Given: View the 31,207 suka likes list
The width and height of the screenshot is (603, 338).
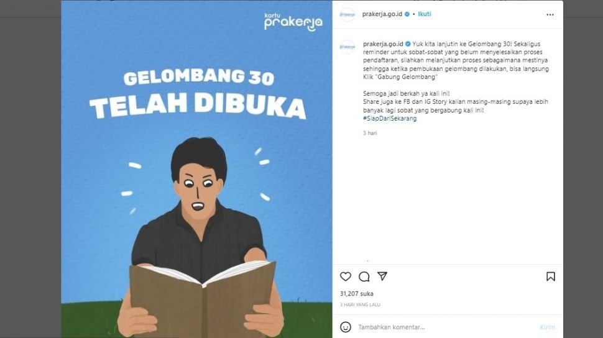Looking at the screenshot, I should pos(356,293).
